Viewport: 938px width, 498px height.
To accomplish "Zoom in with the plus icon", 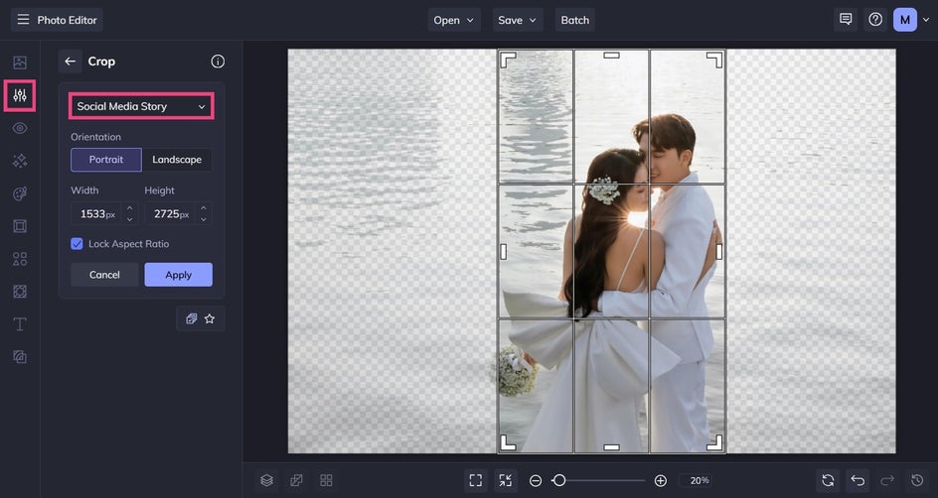I will click(x=661, y=481).
